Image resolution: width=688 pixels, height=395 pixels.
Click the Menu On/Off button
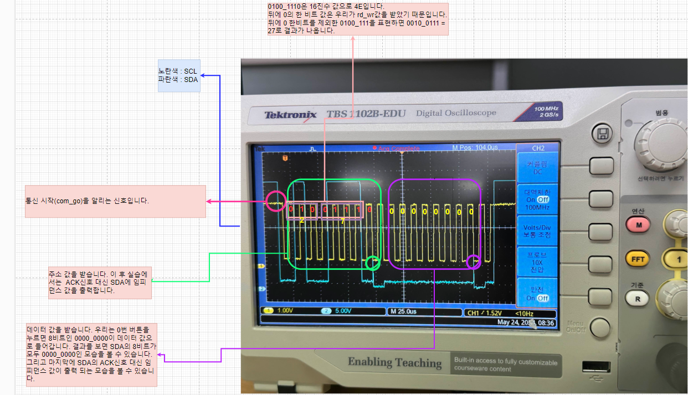pyautogui.click(x=602, y=327)
